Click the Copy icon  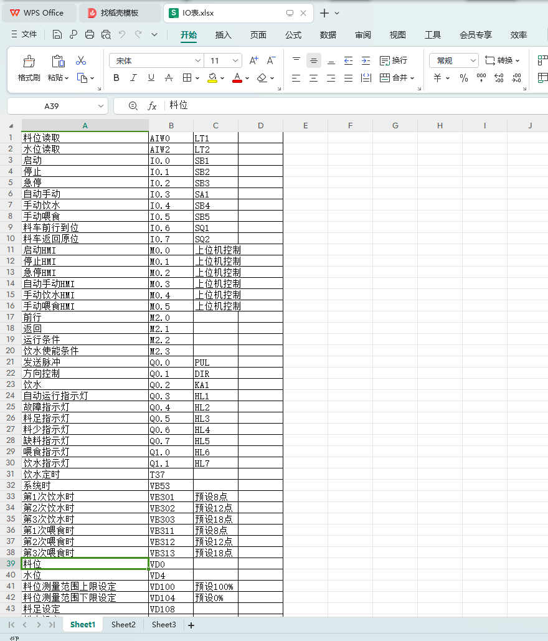[82, 78]
